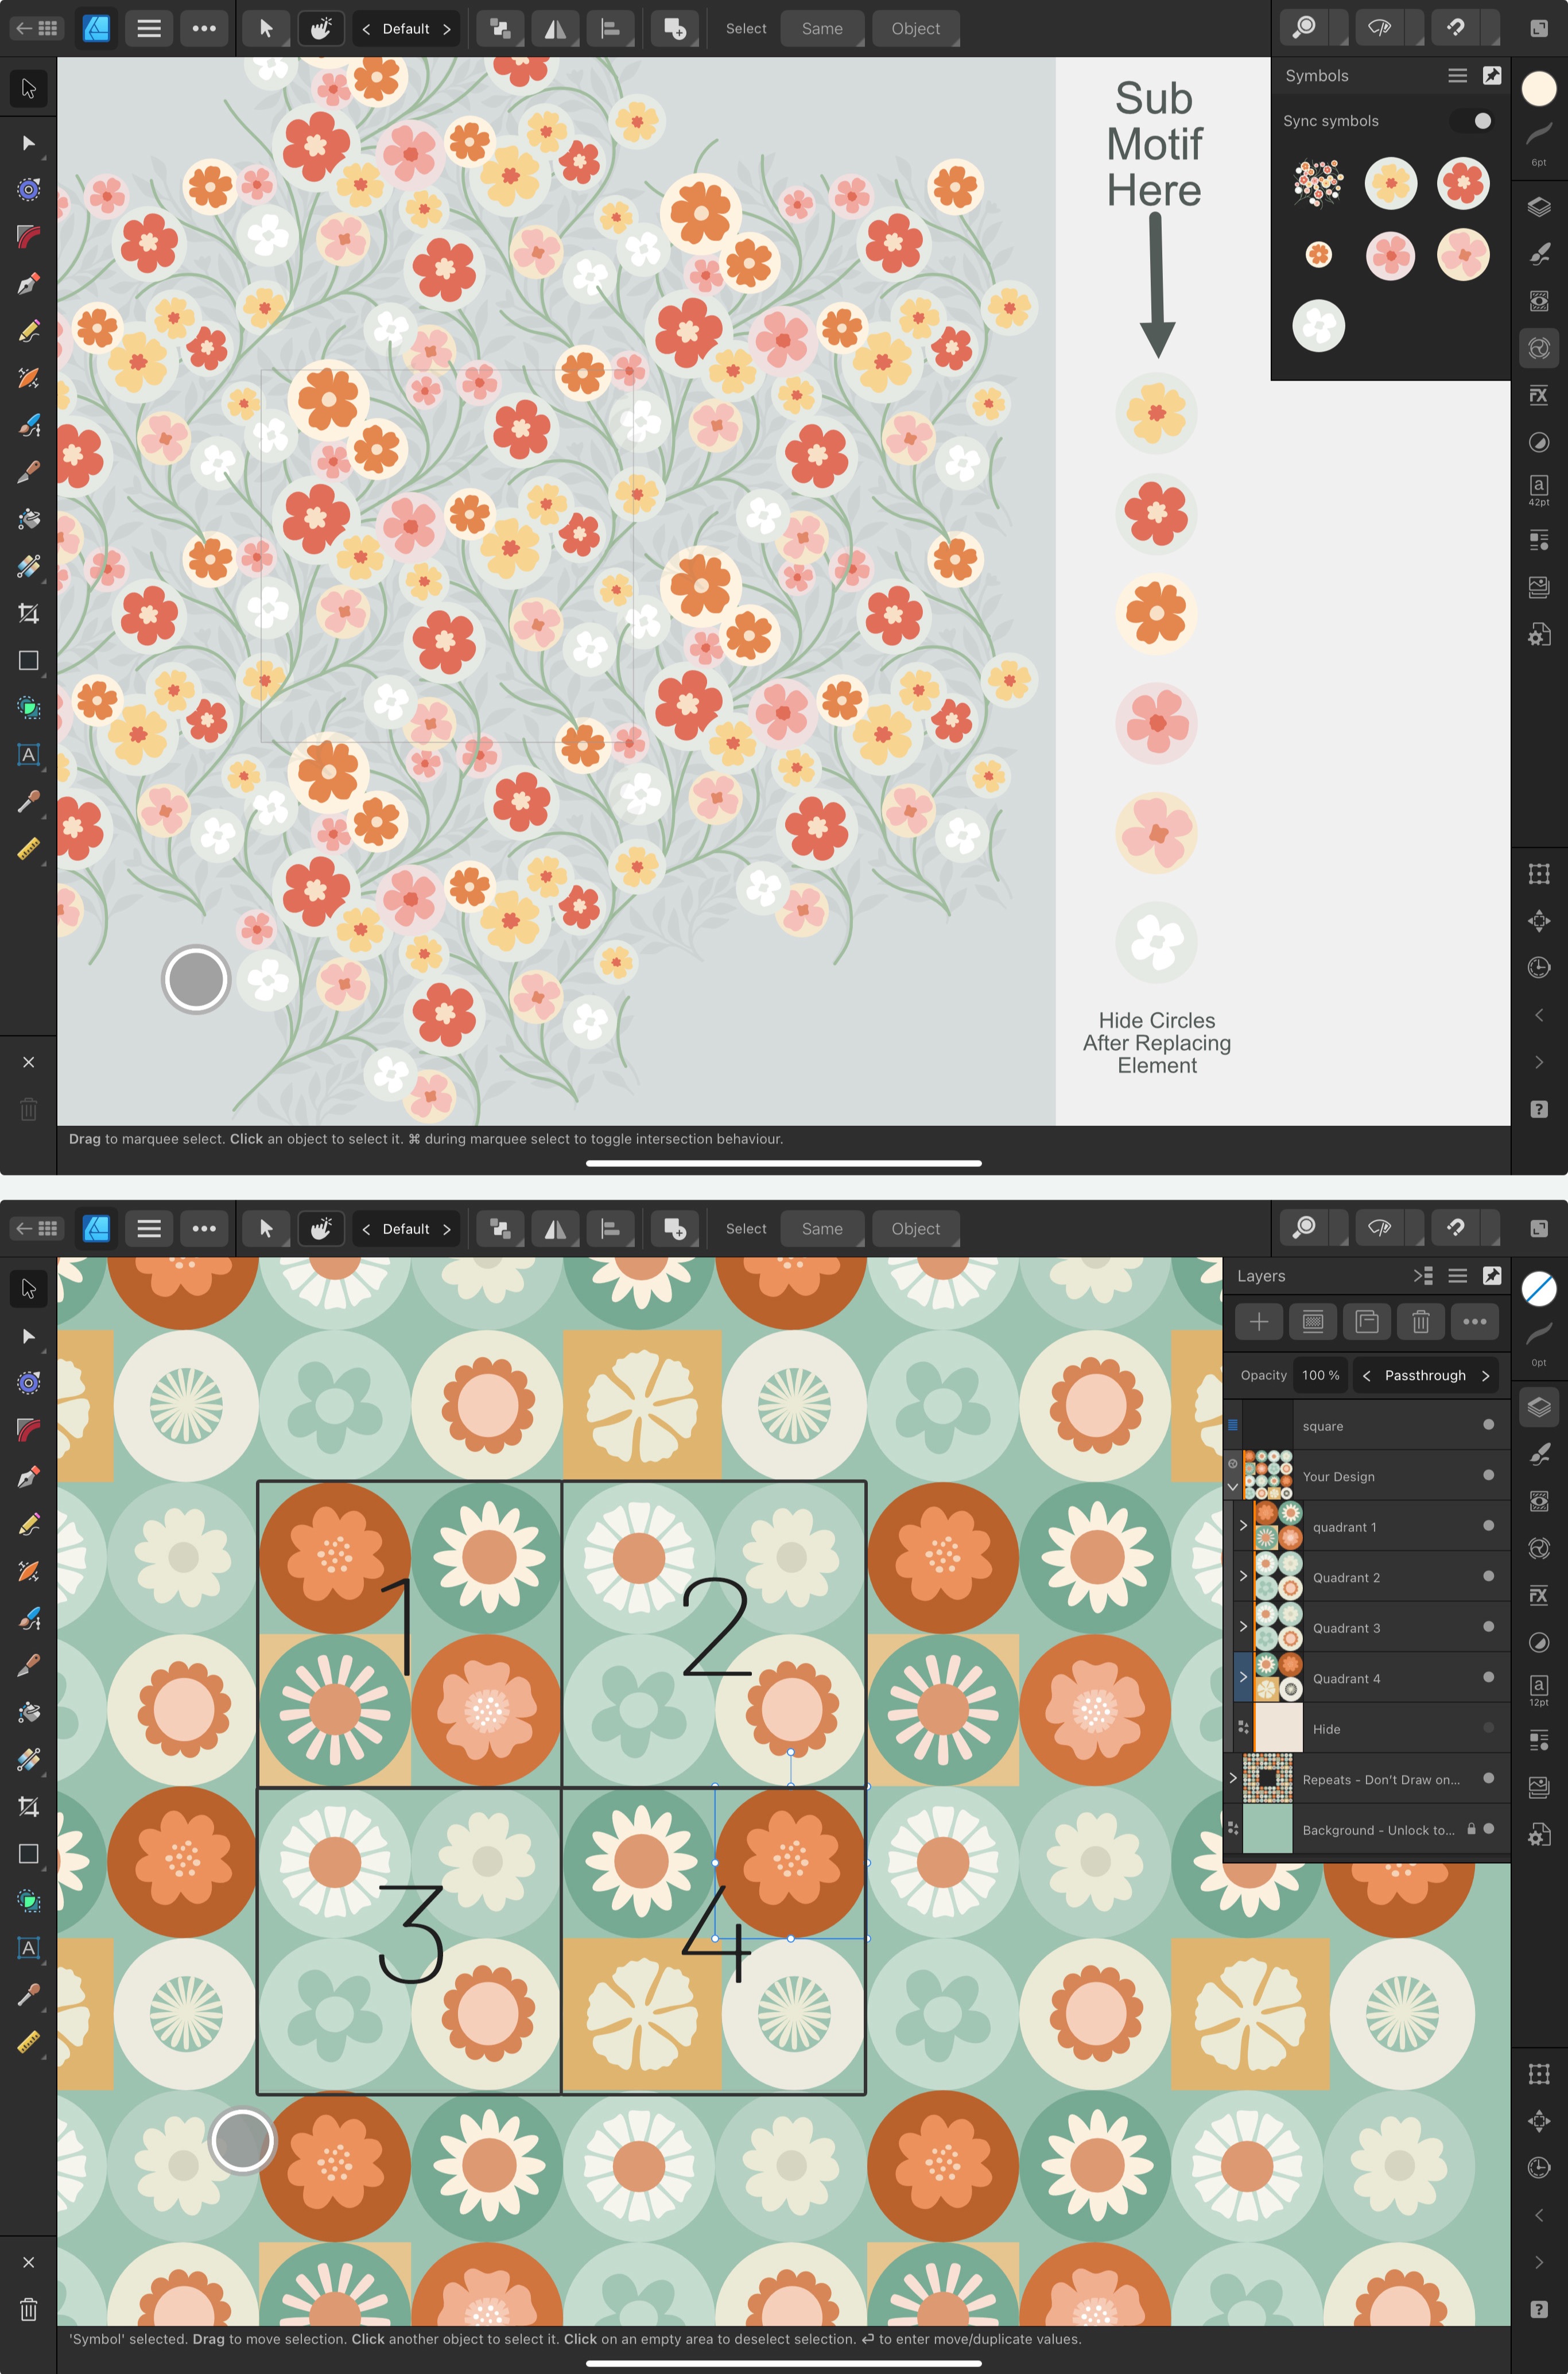
Task: Open the Layers panel hamburger menu
Action: [x=1457, y=1275]
